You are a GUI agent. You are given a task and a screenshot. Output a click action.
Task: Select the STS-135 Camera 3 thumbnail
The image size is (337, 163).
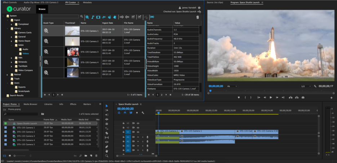point(72,52)
